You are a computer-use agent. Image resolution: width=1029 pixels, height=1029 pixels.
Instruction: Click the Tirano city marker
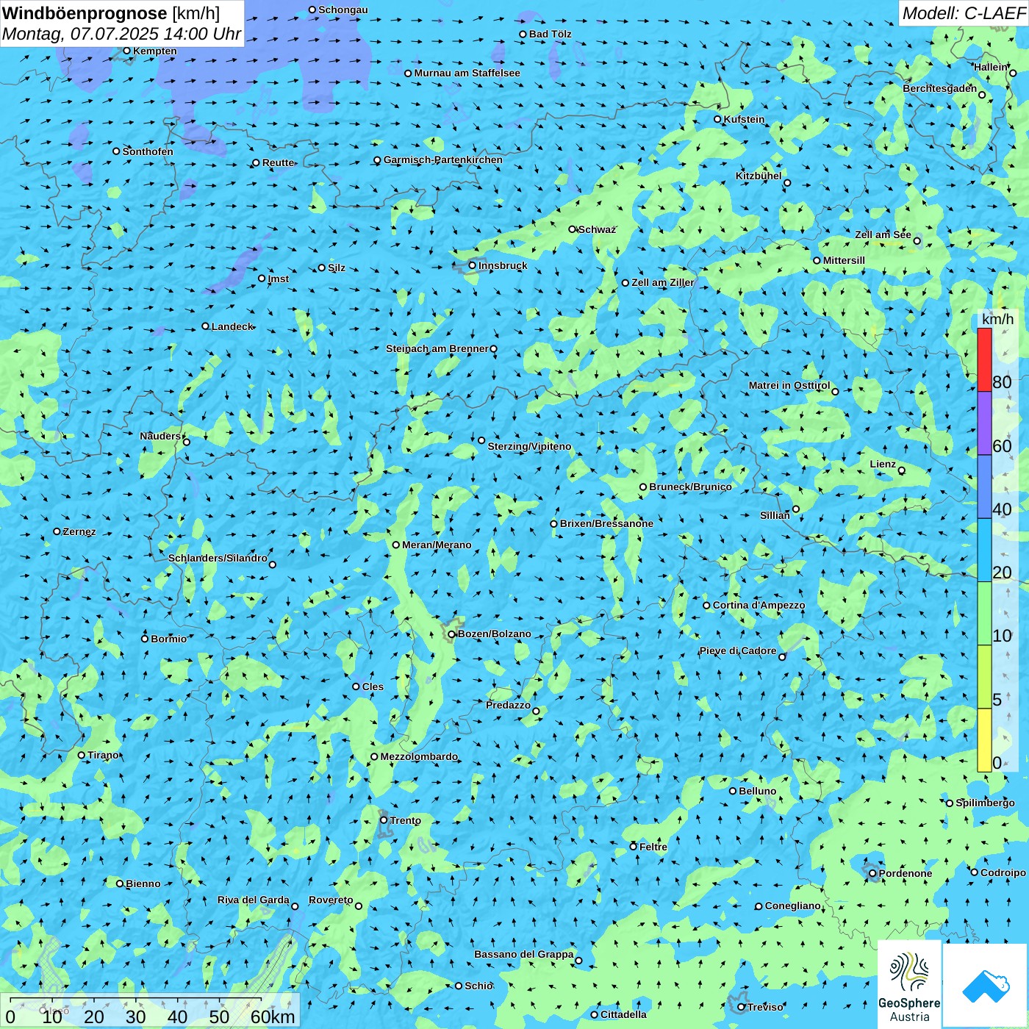click(82, 755)
